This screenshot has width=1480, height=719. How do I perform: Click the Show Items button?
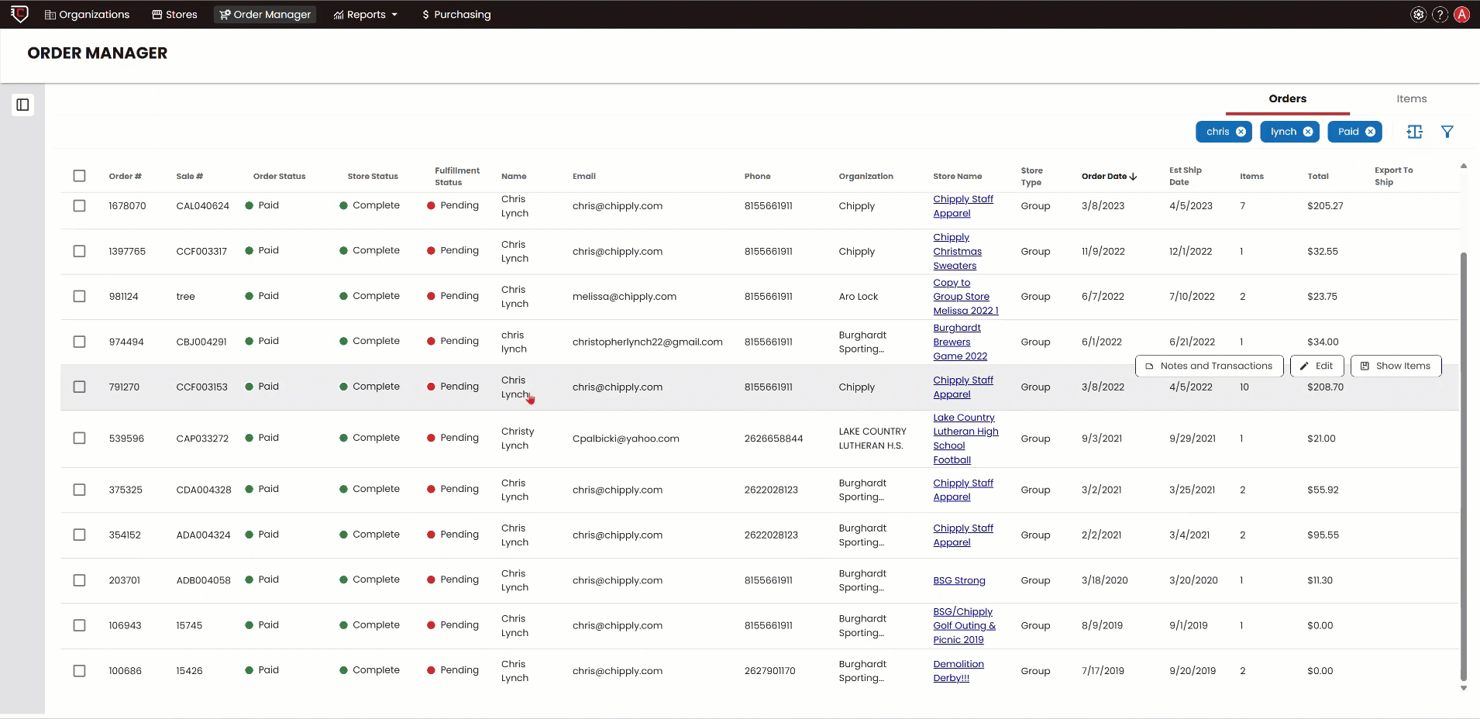coord(1396,366)
